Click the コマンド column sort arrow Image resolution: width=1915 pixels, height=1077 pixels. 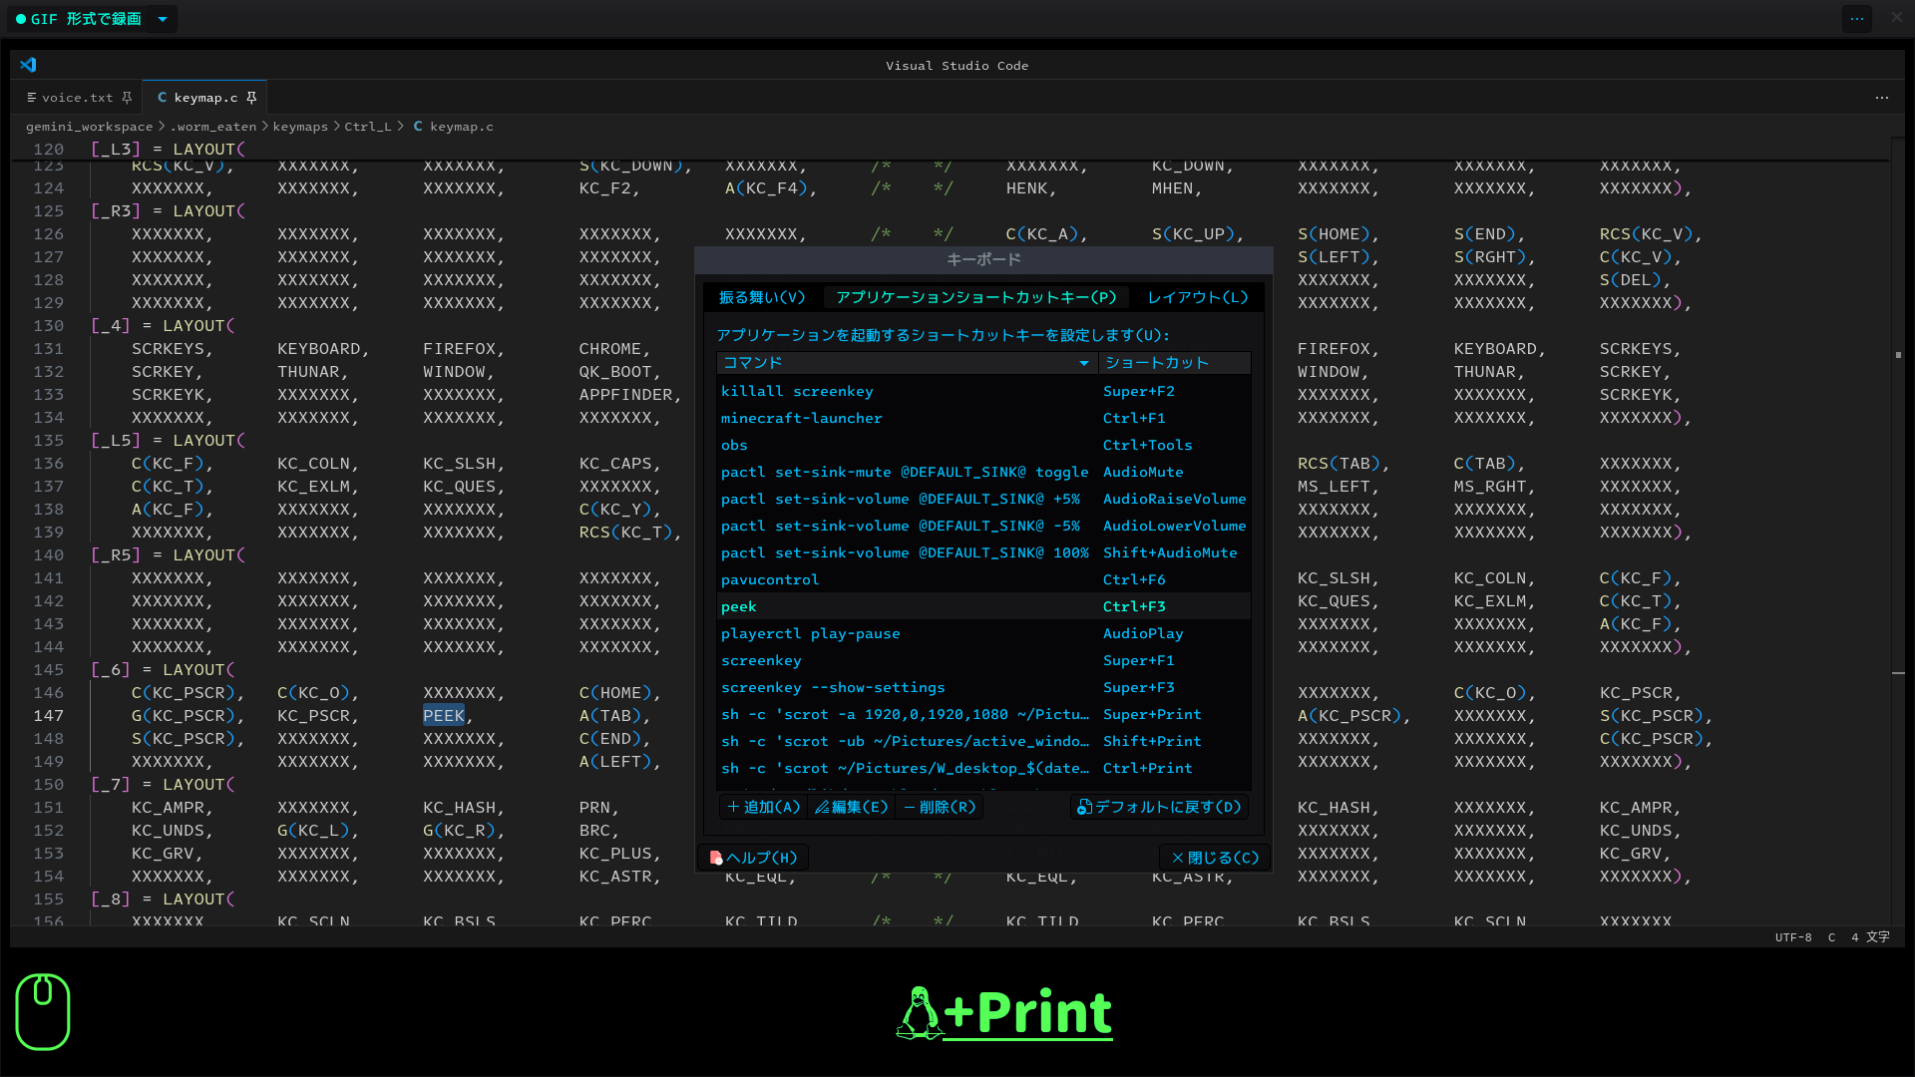coord(1083,363)
